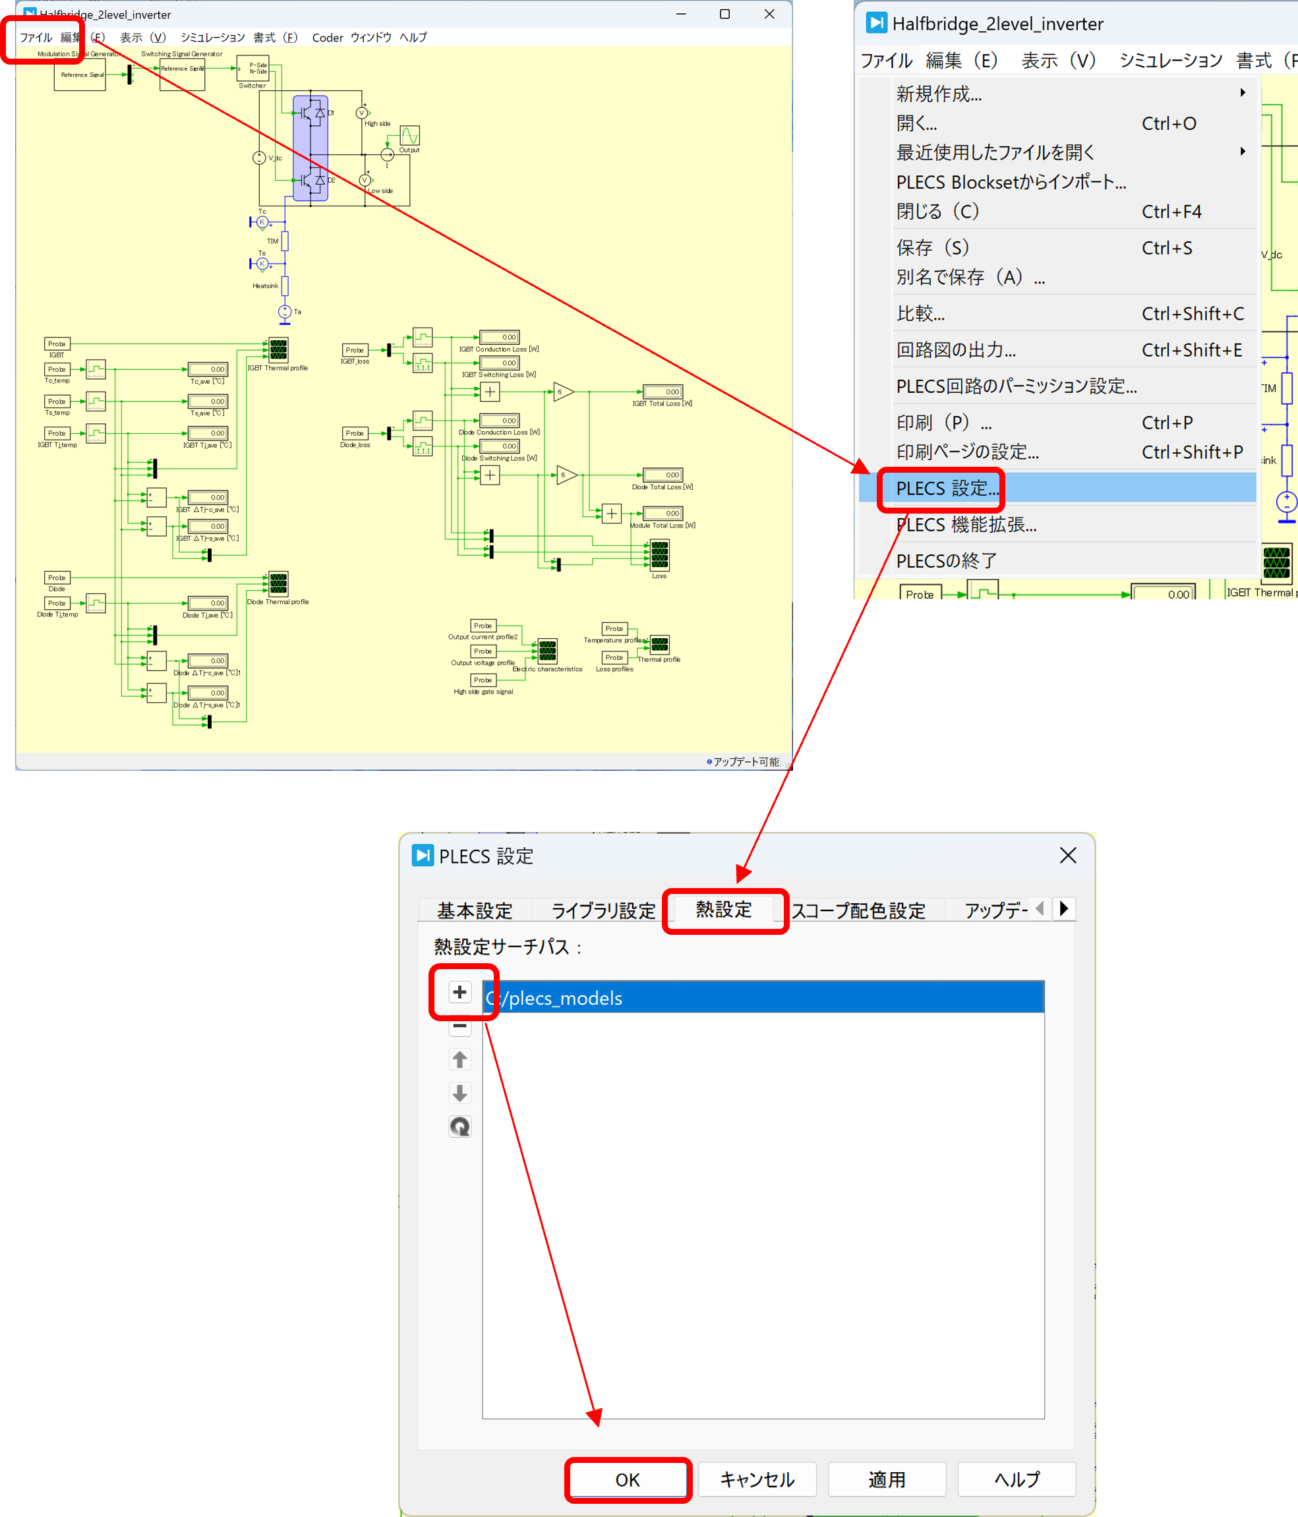Click the IGBT Thermal profile scope block
This screenshot has width=1298, height=1517.
(x=278, y=350)
